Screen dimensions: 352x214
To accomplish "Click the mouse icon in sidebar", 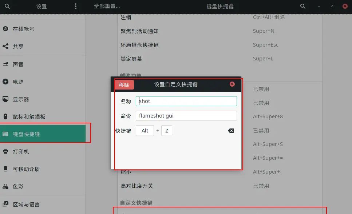I will click(x=5, y=116).
